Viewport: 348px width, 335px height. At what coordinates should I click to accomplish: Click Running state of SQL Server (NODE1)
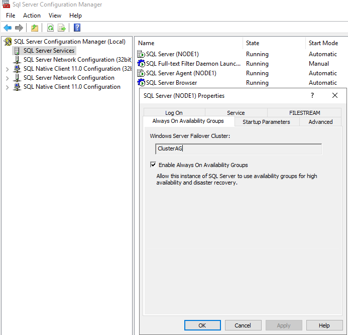point(257,54)
